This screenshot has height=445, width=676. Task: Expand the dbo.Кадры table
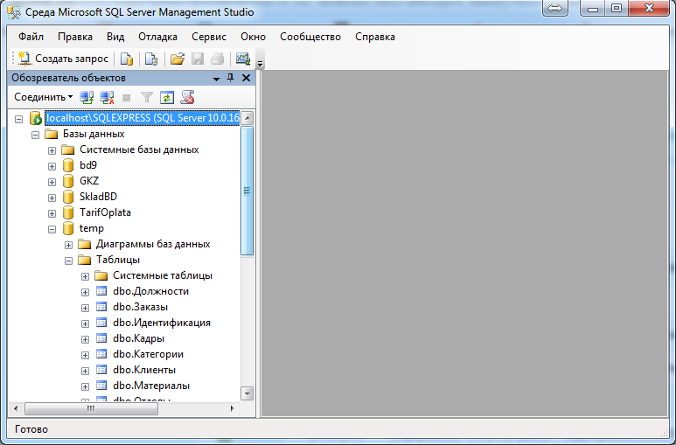(86, 339)
